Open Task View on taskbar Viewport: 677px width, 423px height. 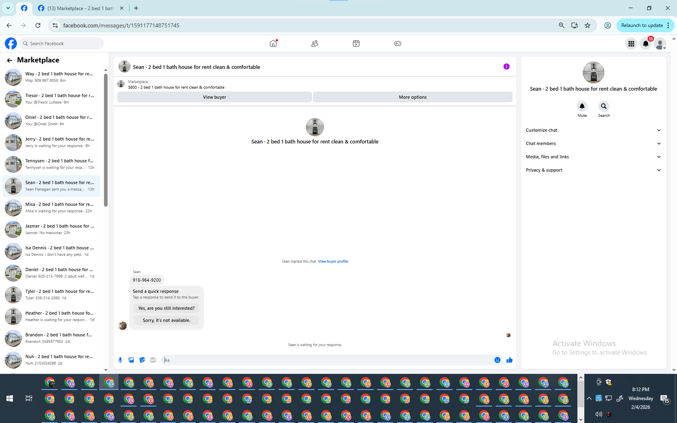29,398
